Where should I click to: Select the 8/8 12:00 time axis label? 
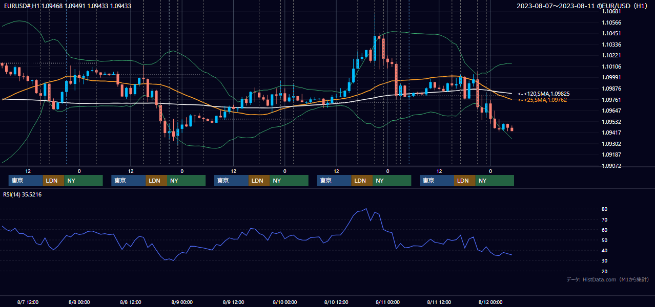pyautogui.click(x=130, y=302)
